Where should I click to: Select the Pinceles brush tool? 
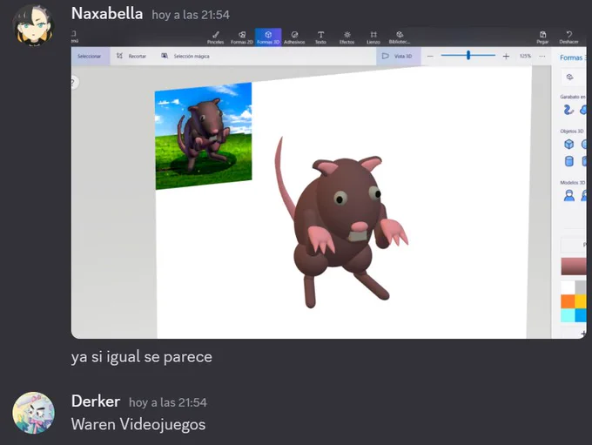click(216, 37)
